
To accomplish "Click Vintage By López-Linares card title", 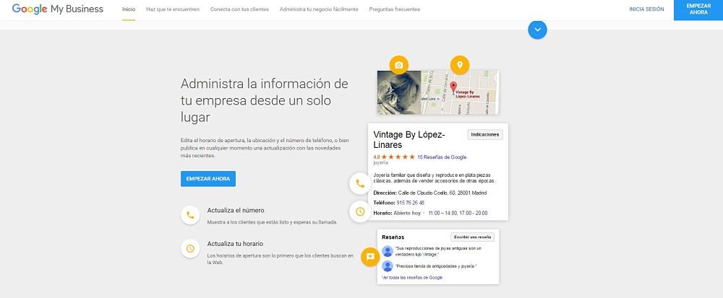I will [x=409, y=140].
